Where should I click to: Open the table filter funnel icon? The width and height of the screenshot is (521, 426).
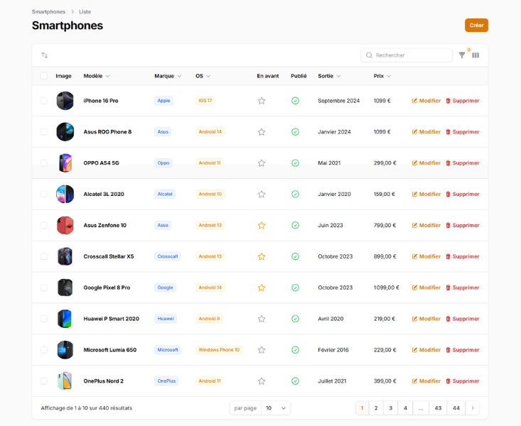pos(462,55)
